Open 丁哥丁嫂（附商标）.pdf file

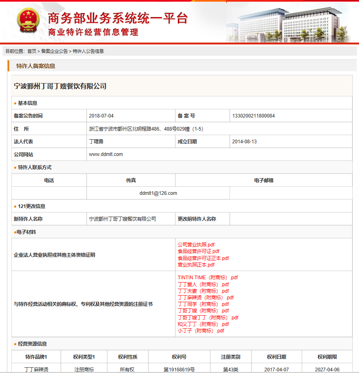[x=203, y=311]
